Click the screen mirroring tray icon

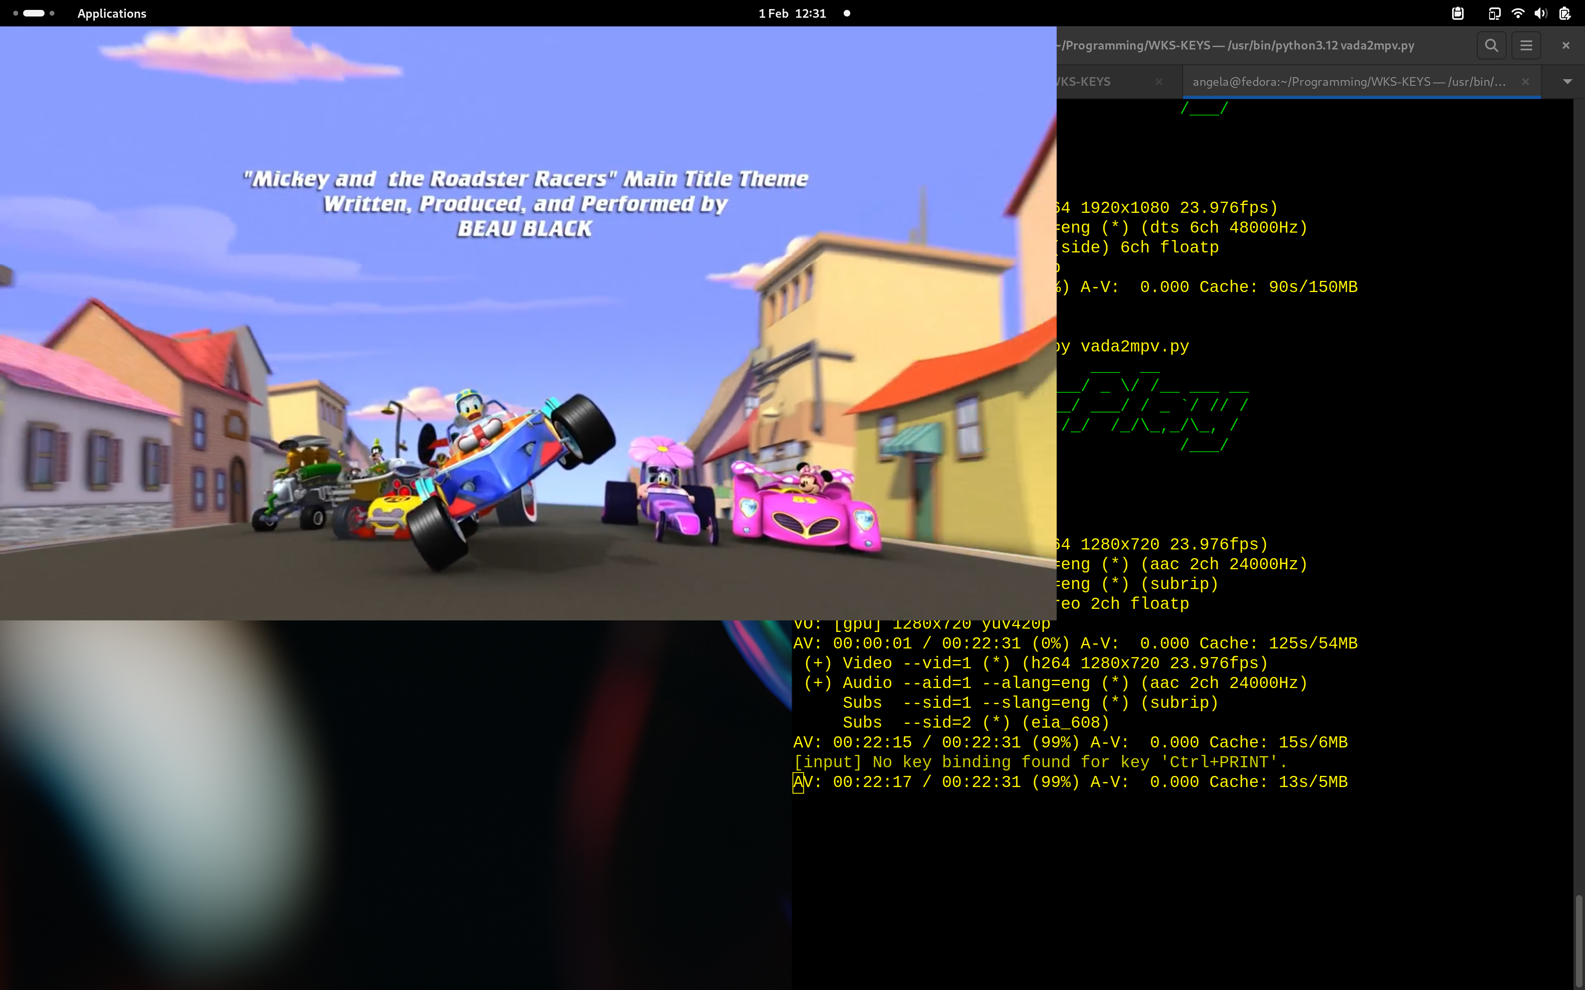pyautogui.click(x=1494, y=13)
